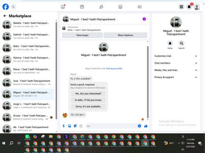This screenshot has height=153, width=205.
Task: Choose a GIF icon in composer
Action: click(81, 126)
